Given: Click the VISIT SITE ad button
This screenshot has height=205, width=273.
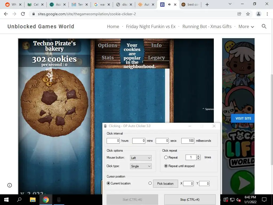Looking at the screenshot, I should [x=243, y=118].
